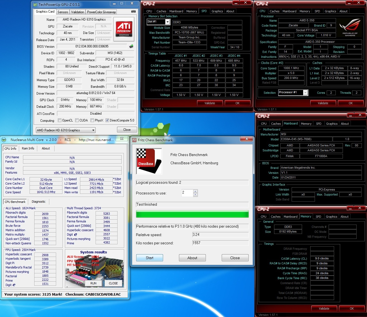
Task: Select the CPU Benchmark tab in Nuclearus
Action: coord(15,202)
